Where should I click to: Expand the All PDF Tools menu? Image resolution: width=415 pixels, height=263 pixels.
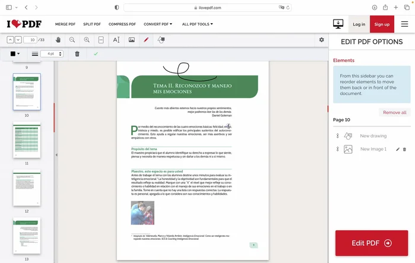coord(198,24)
